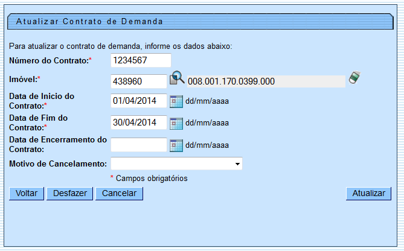This screenshot has width=404, height=251.
Task: Click the Imóvel search magnifier icon
Action: (x=176, y=78)
